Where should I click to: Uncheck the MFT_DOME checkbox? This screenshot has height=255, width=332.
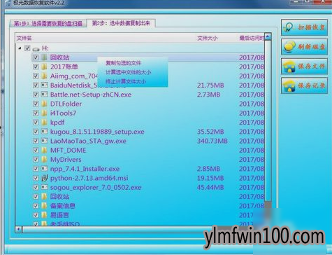tap(36, 150)
